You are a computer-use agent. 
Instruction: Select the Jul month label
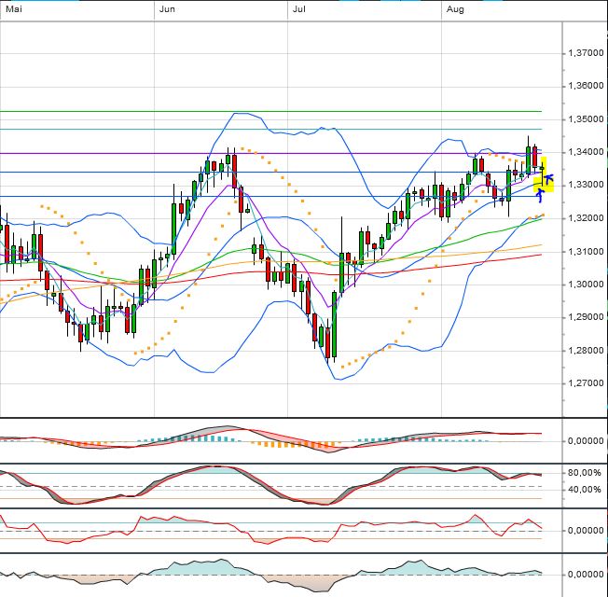(x=299, y=9)
